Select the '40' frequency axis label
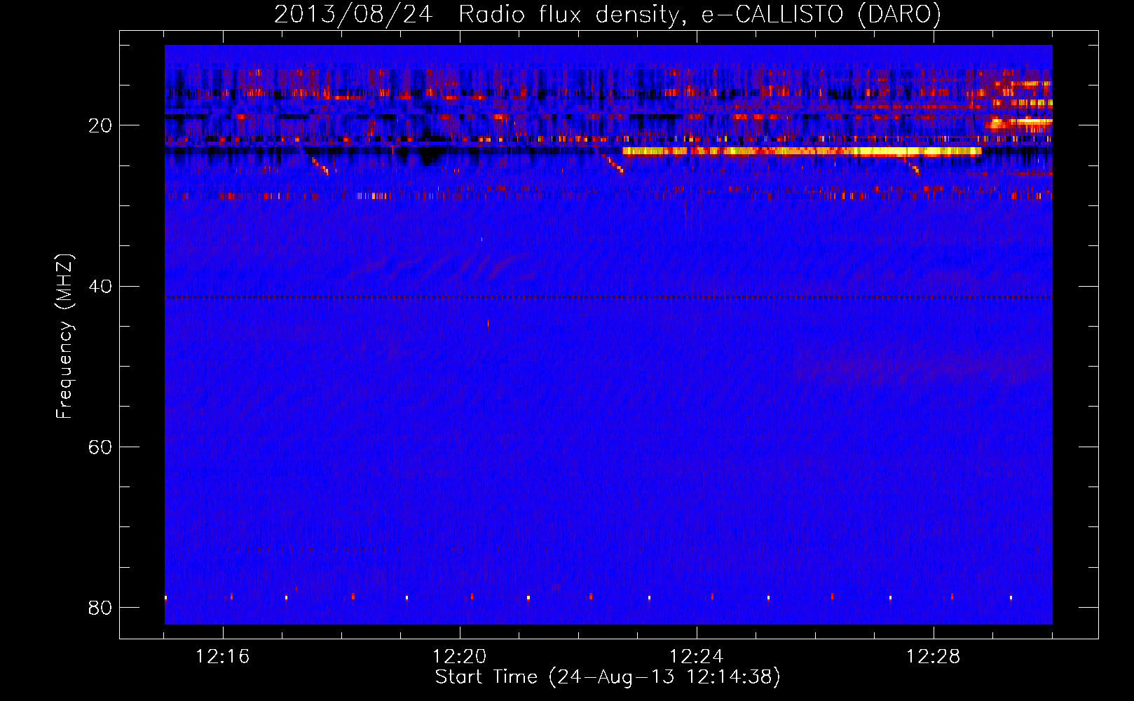Image resolution: width=1134 pixels, height=701 pixels. coord(100,286)
